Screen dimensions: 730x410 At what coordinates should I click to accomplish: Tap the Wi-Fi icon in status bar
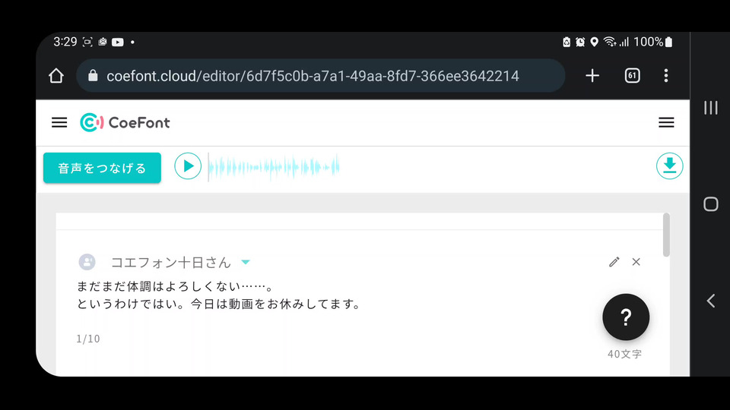point(609,42)
